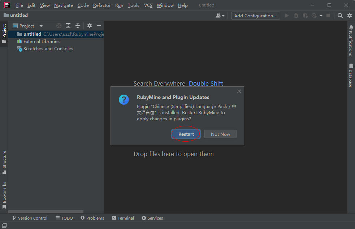Open the File menu
355x229 pixels.
tap(20, 5)
